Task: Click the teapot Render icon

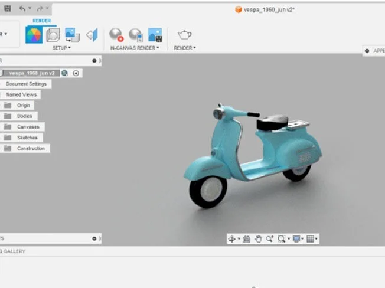Action: point(184,35)
